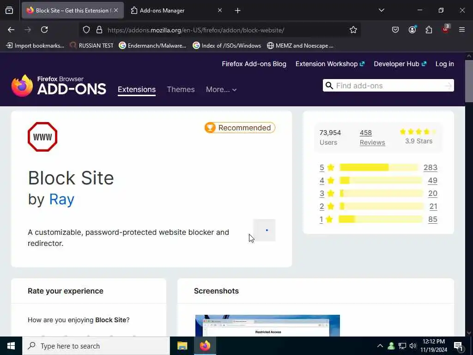
Task: Click the 2 star rating row label
Action: [327, 206]
